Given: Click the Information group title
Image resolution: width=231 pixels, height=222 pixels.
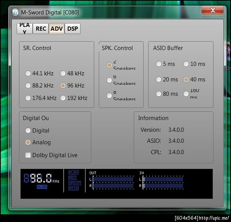Looking at the screenshot, I should 153,118.
